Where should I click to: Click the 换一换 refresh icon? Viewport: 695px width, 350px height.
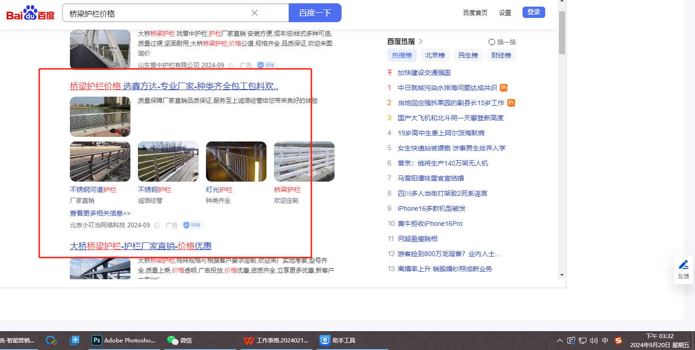tap(492, 42)
